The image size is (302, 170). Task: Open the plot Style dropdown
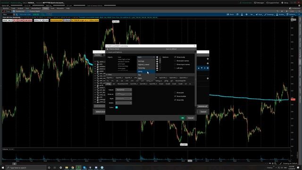coord(124,99)
